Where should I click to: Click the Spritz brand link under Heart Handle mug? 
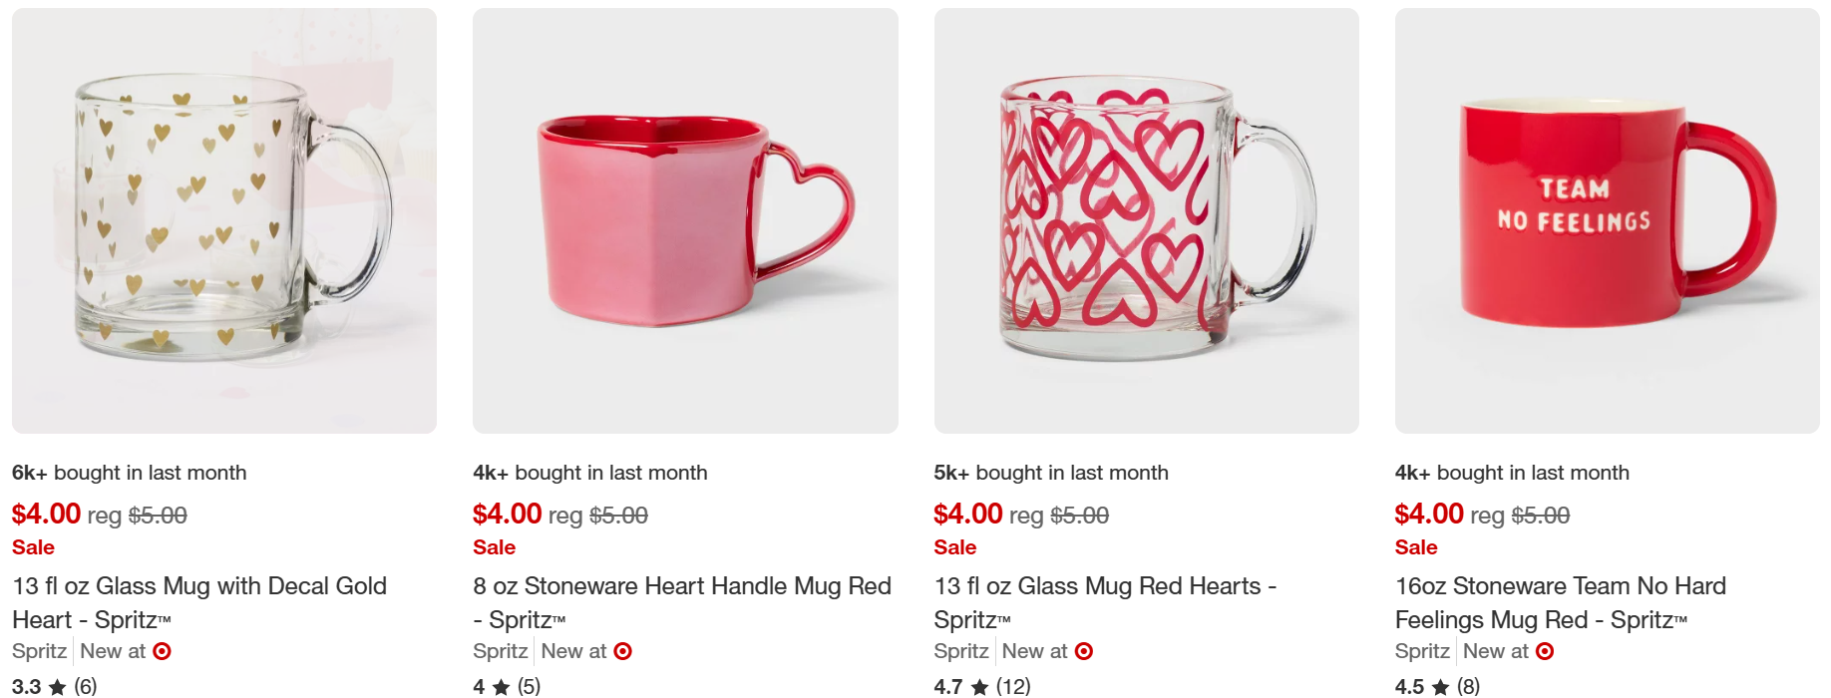click(x=500, y=651)
